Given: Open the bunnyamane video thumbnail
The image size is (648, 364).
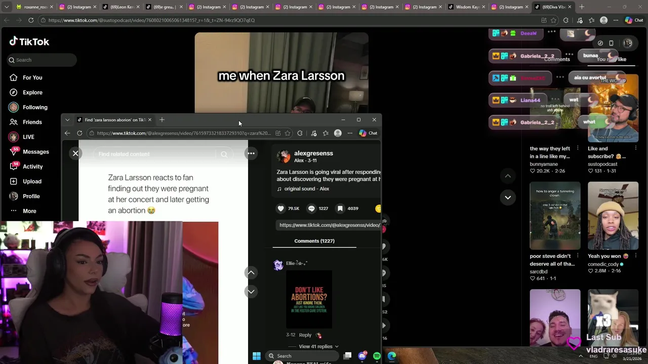Looking at the screenshot, I should [x=555, y=108].
